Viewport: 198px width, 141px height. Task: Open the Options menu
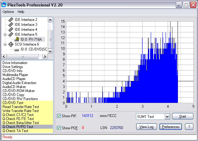(x=8, y=12)
